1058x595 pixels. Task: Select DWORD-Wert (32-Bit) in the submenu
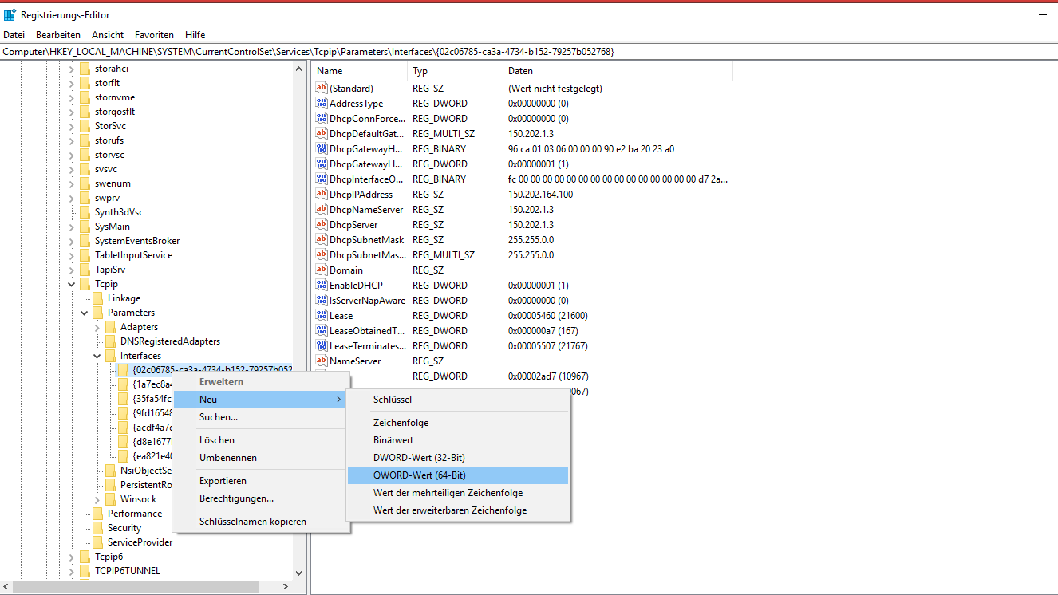coord(419,458)
